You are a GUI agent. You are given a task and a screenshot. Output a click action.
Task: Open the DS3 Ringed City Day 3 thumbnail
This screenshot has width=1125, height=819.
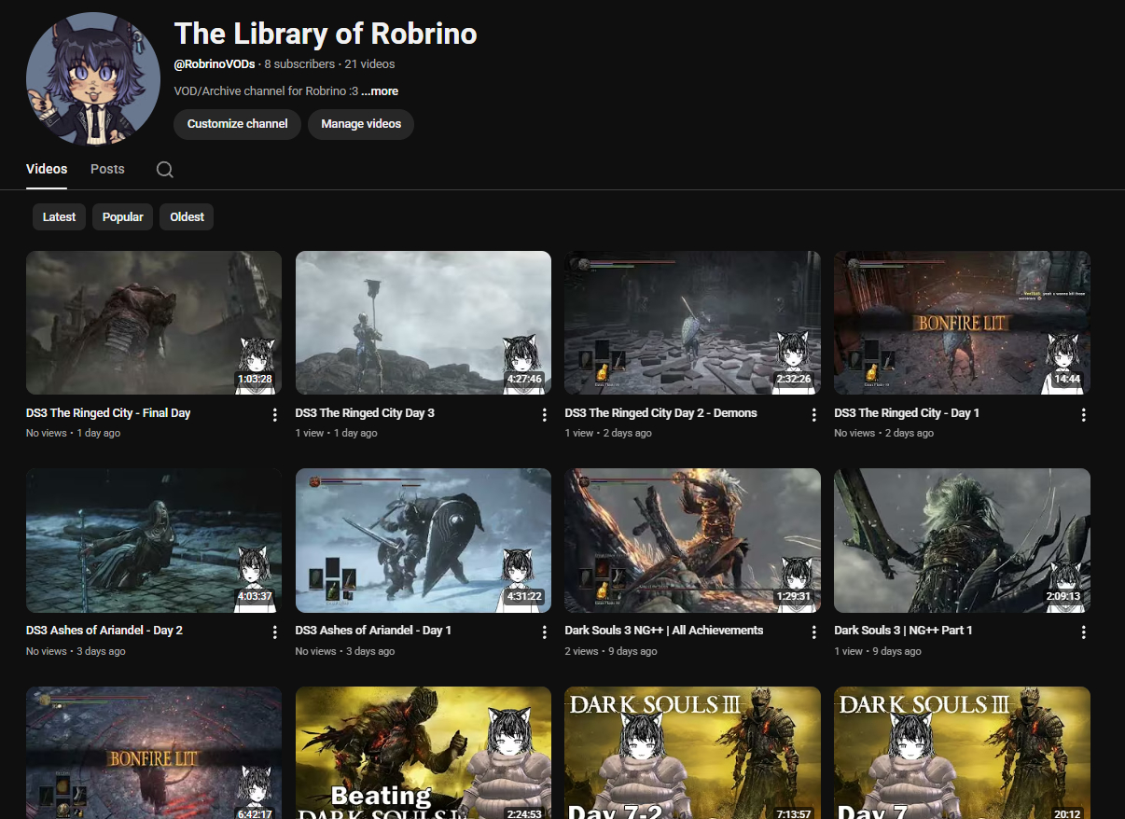click(423, 323)
